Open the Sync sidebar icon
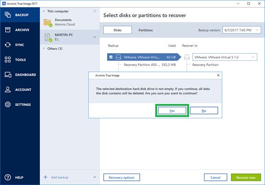The image size is (265, 185). 8,45
